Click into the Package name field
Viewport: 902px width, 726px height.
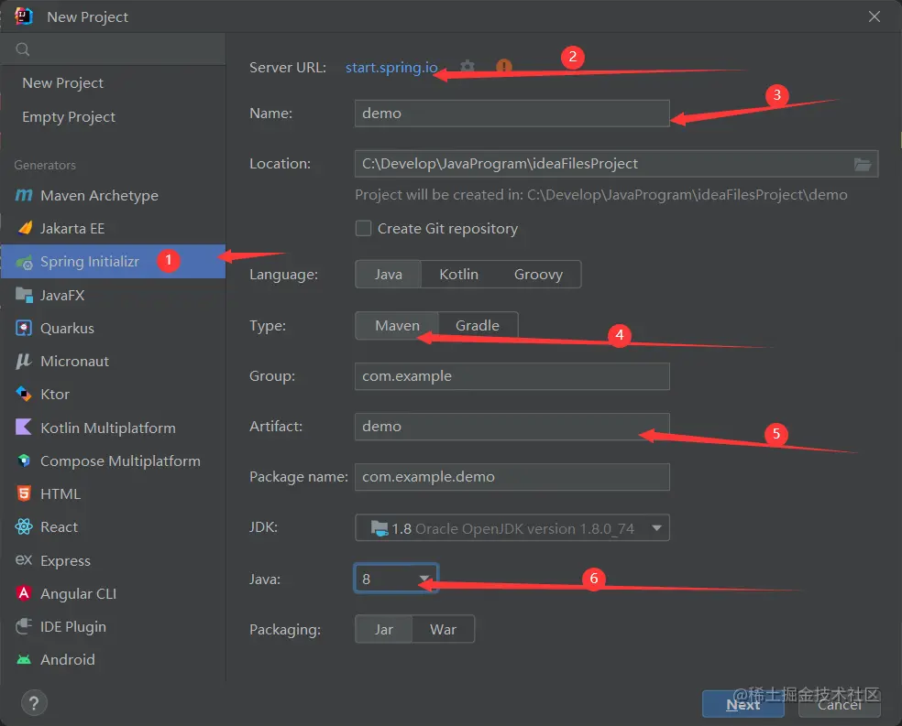tap(512, 477)
